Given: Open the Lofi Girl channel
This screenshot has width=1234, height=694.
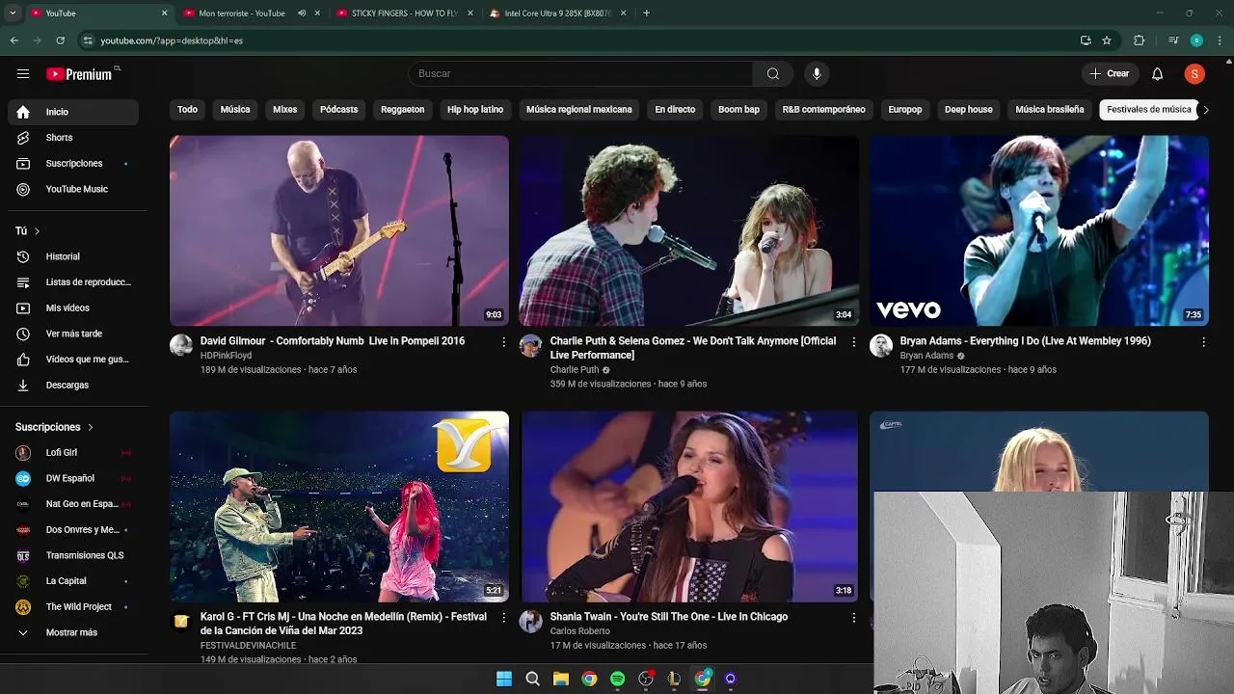Looking at the screenshot, I should 73,452.
